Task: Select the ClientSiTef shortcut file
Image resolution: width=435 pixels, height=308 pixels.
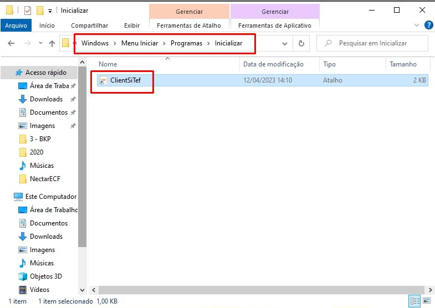Action: [125, 80]
